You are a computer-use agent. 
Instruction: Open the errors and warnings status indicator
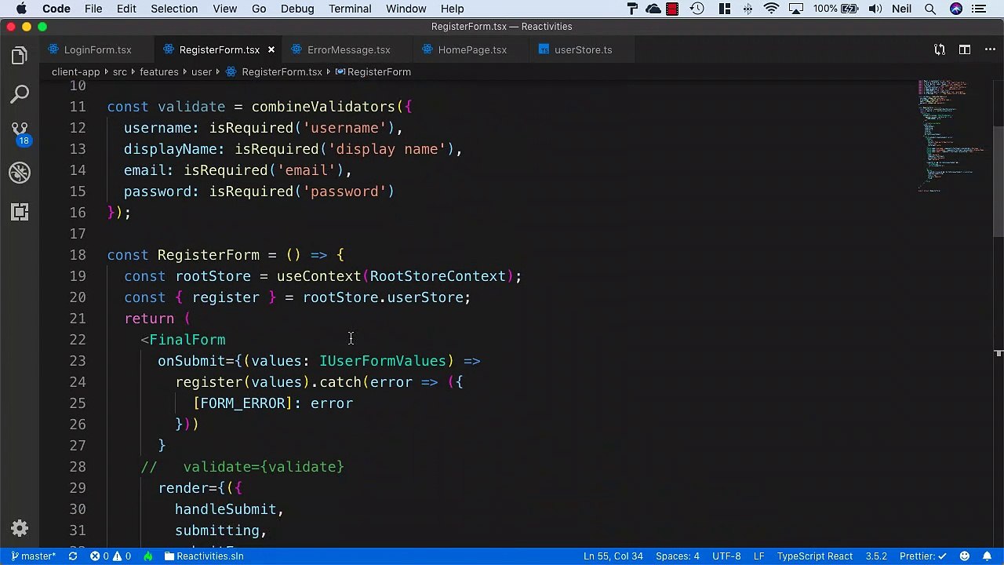(x=111, y=556)
